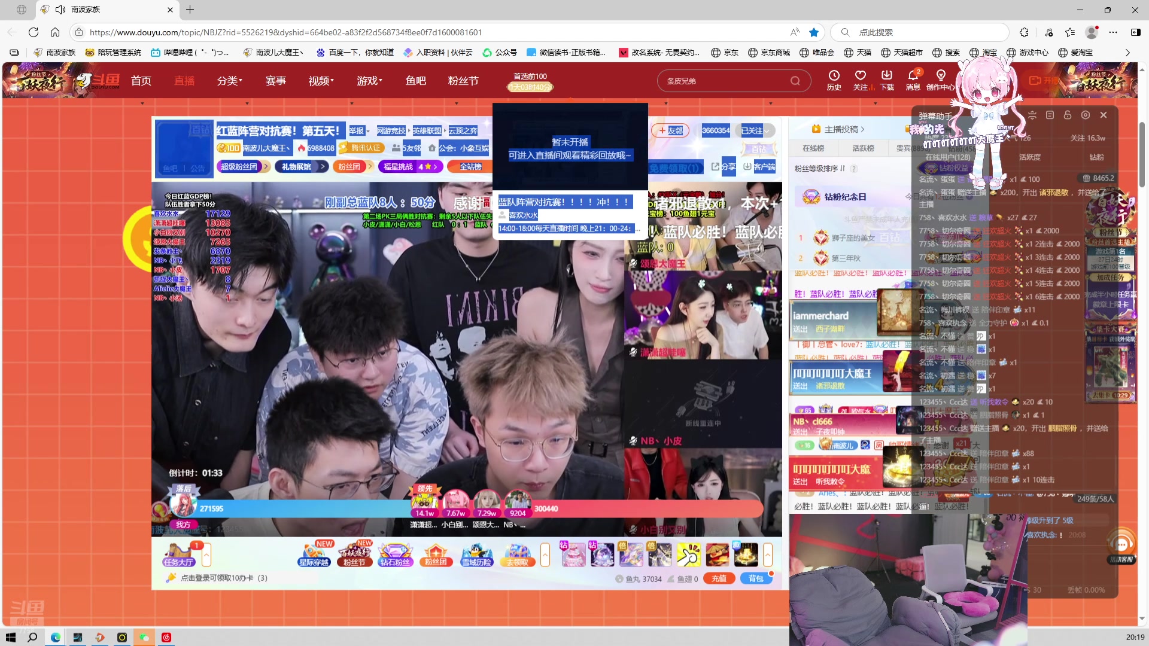Open the 雪域历险 penguin icon
This screenshot has width=1149, height=646.
tap(477, 554)
